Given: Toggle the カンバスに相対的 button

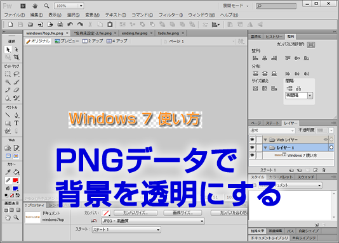Looking at the screenshot, I should point(311,44).
